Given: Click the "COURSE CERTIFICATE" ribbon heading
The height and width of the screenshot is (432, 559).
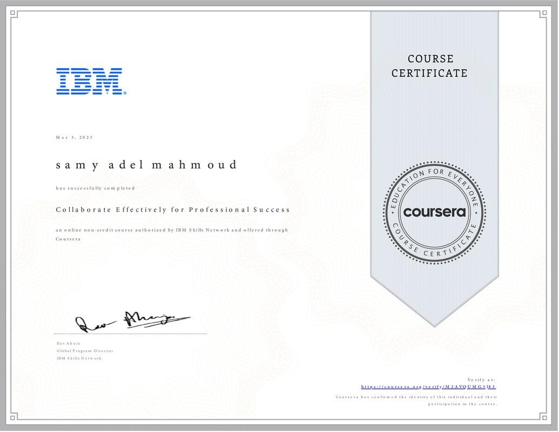Looking at the screenshot, I should click(429, 66).
